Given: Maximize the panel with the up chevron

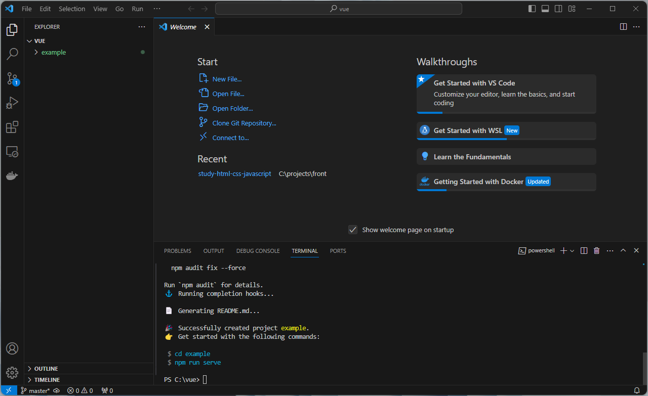Looking at the screenshot, I should point(623,251).
